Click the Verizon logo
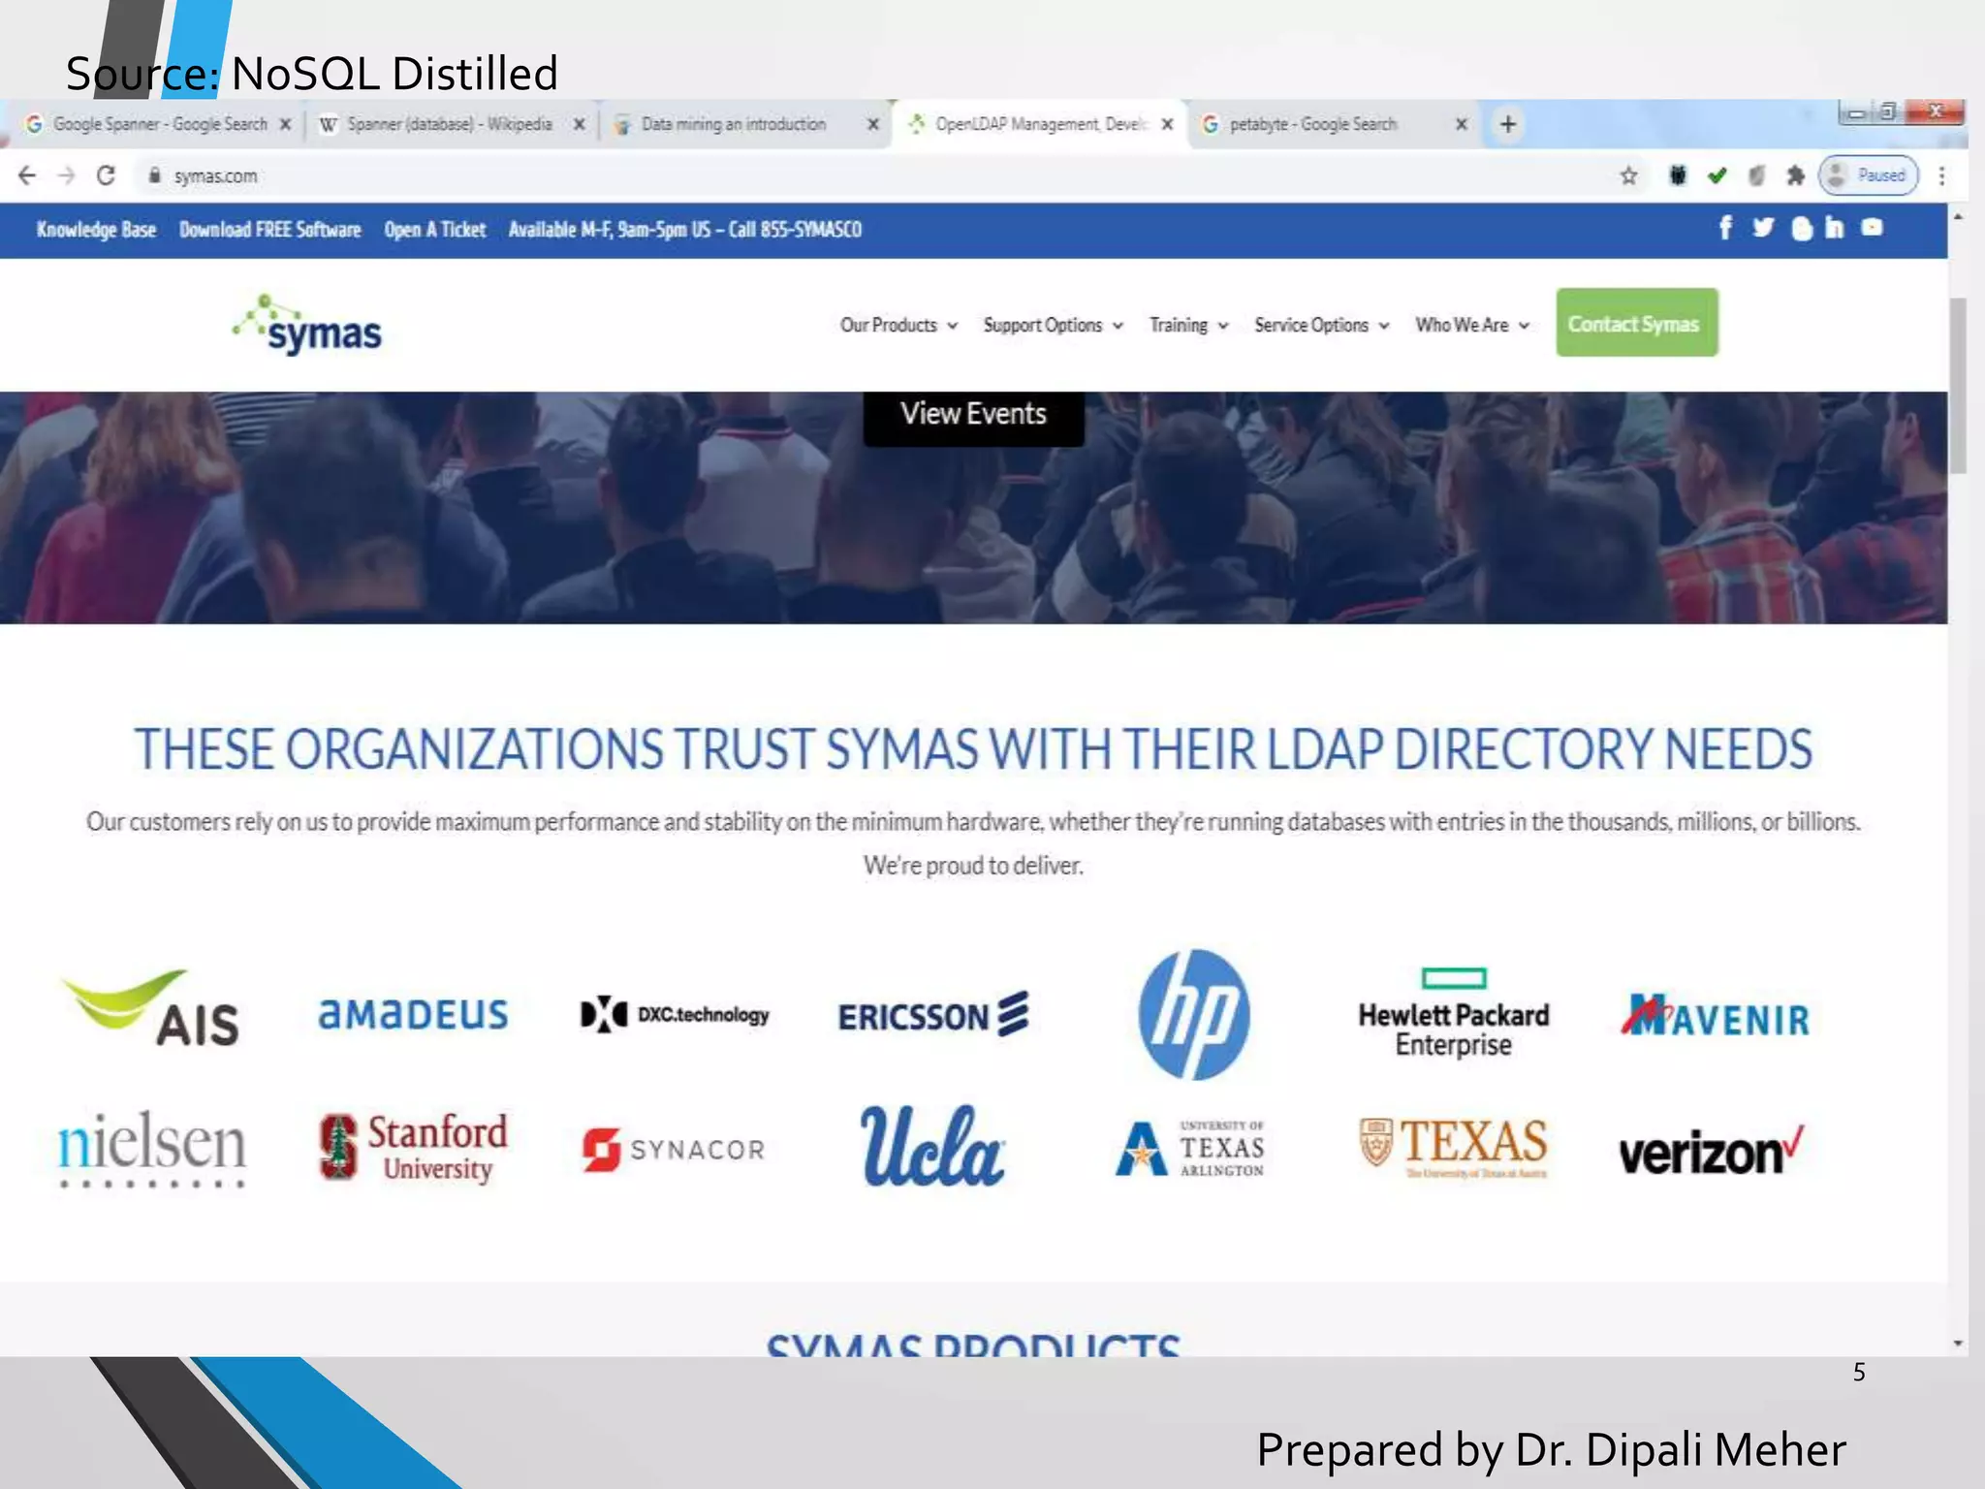This screenshot has height=1489, width=1985. coord(1712,1151)
